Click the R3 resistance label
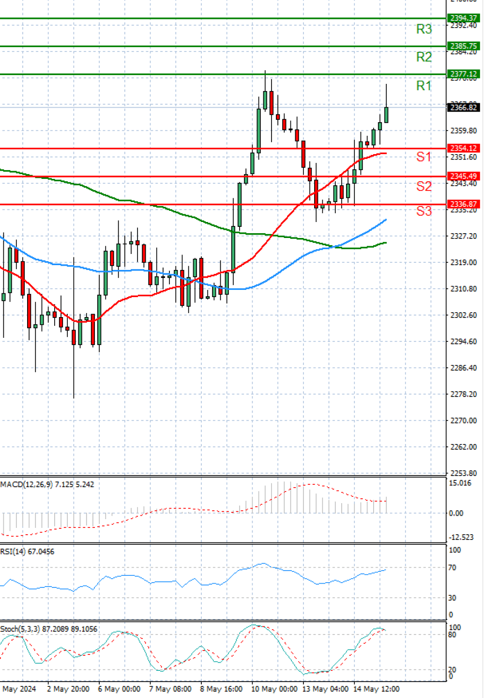484x698 pixels. coord(424,29)
